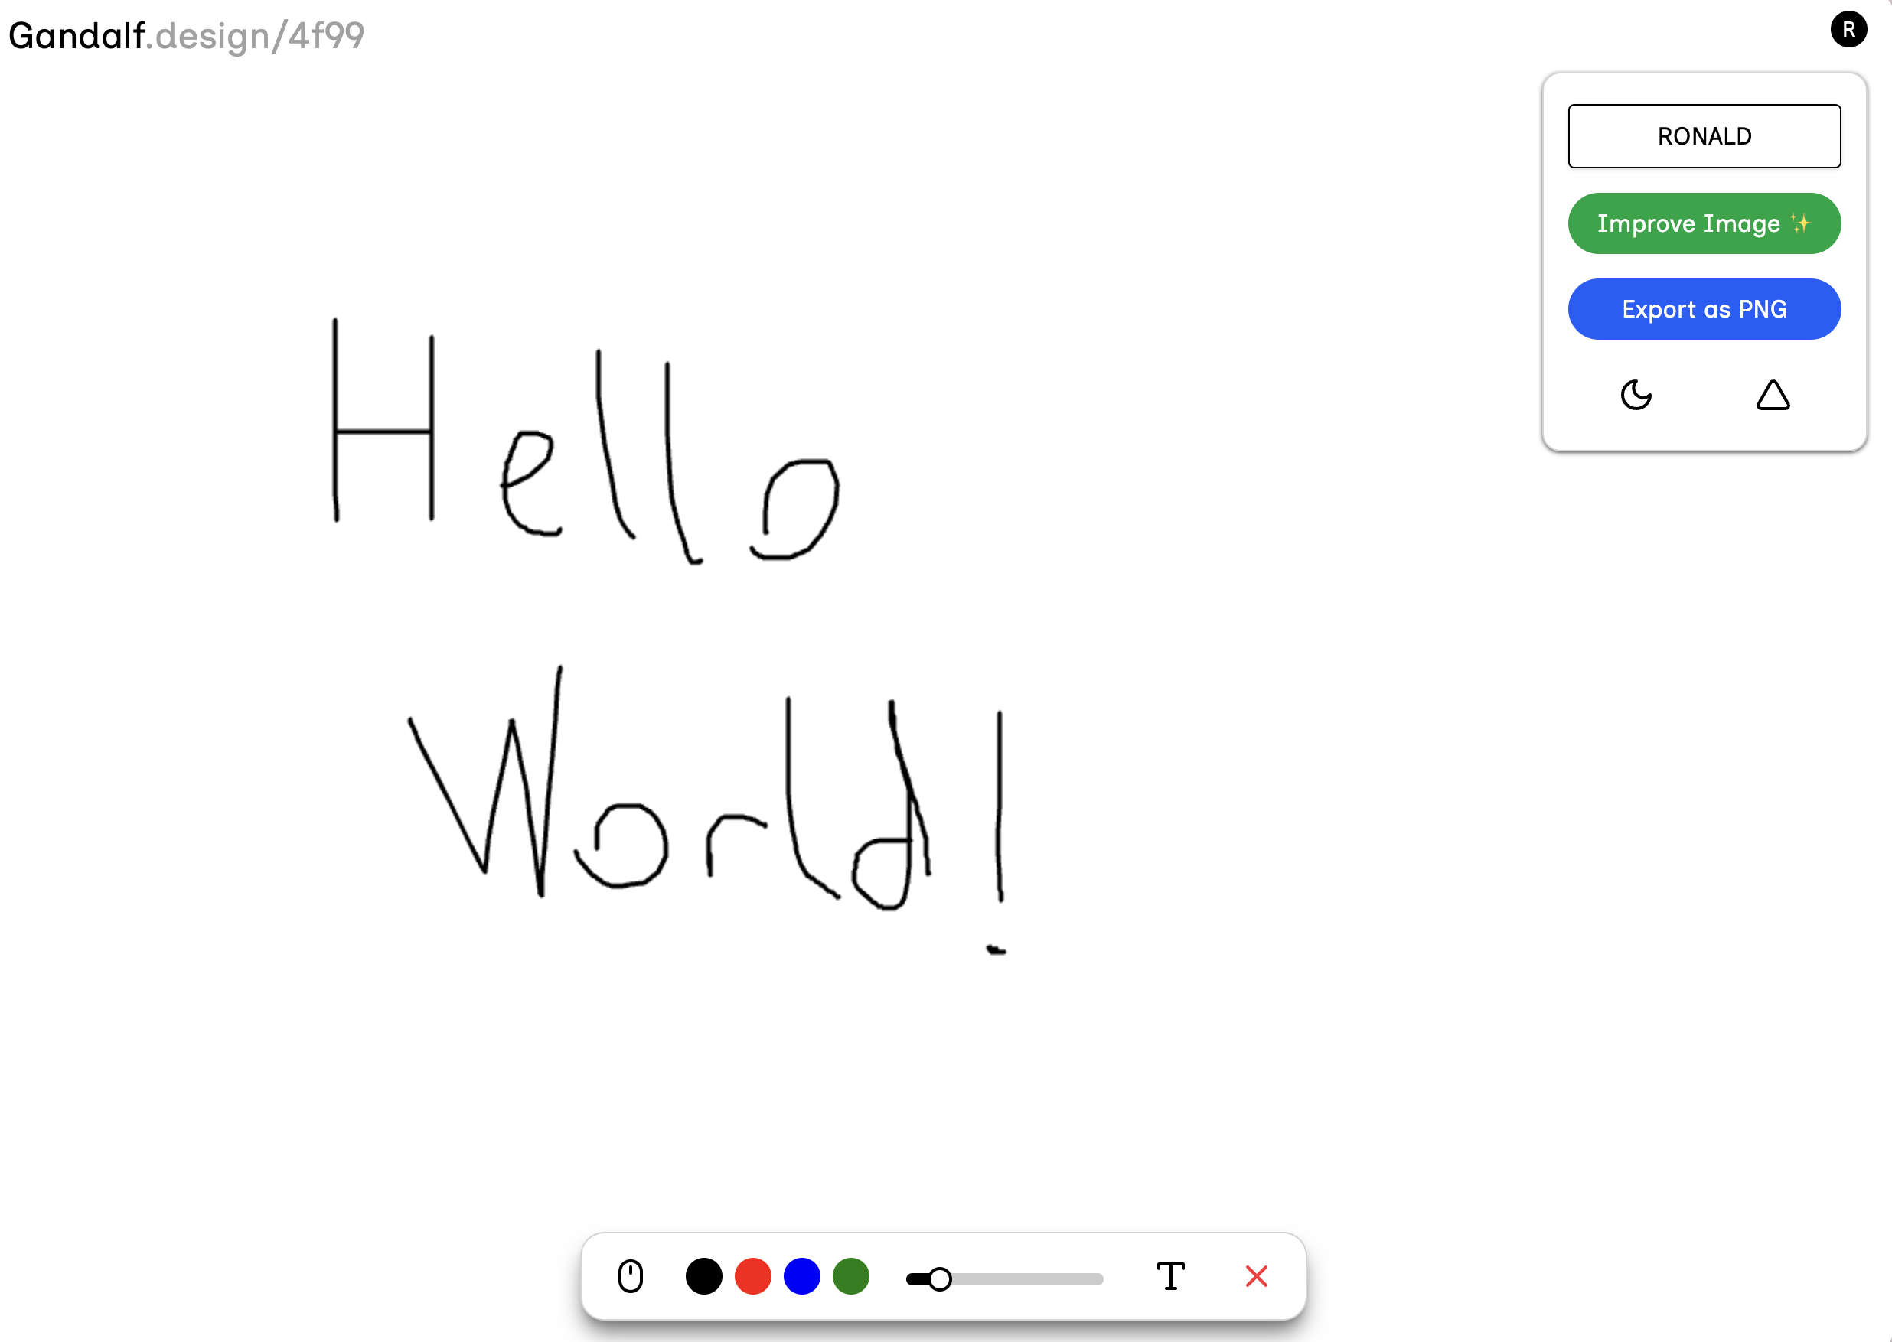
Task: Click the brush size slider handle
Action: point(939,1278)
